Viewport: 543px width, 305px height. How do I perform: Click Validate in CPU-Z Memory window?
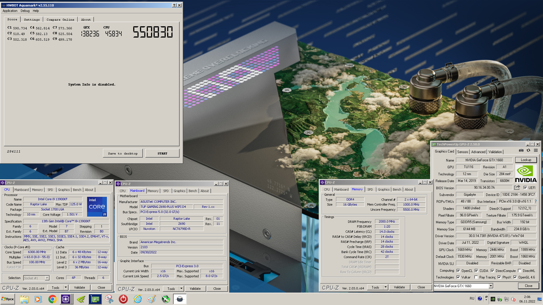[x=399, y=287]
